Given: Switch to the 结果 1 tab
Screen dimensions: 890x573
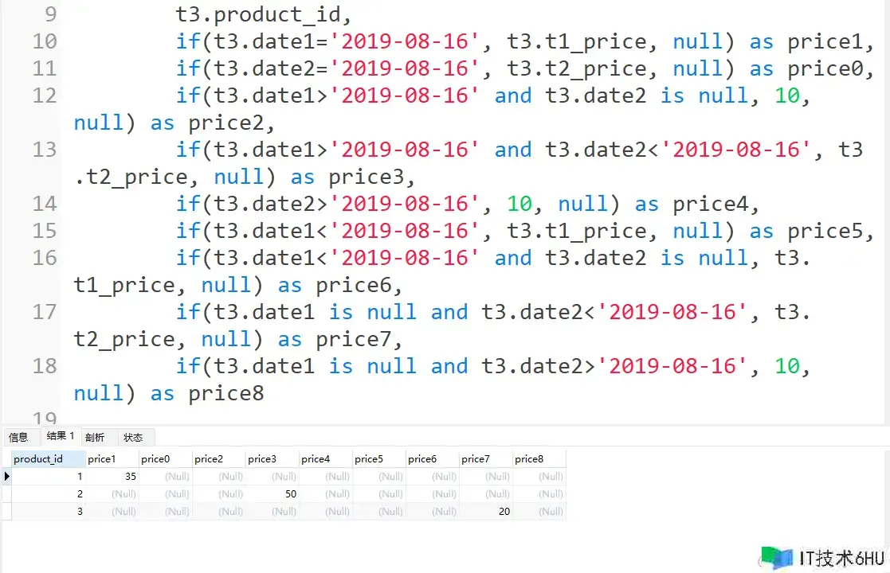Looking at the screenshot, I should coord(60,436).
